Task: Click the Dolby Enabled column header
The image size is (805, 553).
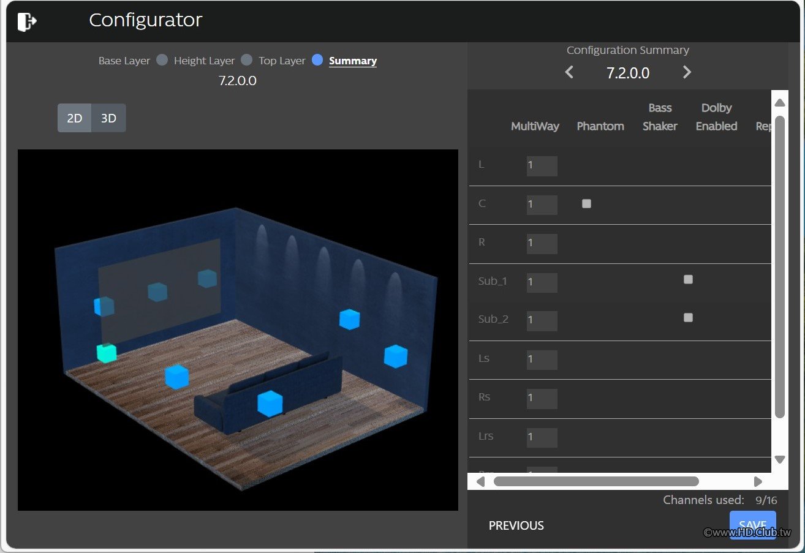Action: click(716, 117)
